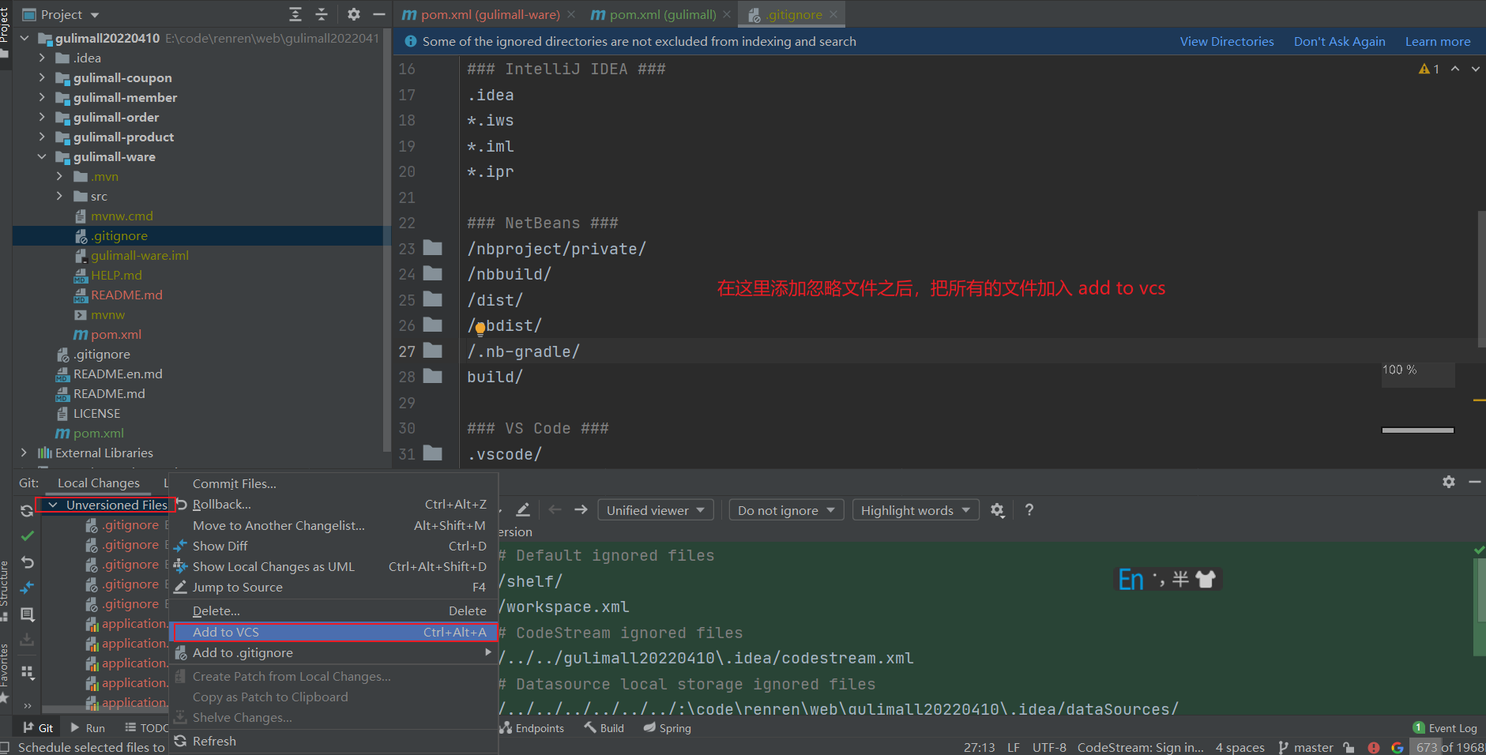The image size is (1486, 755).
Task: Select pom.xml under gulimall-ware in tree
Action: (116, 334)
